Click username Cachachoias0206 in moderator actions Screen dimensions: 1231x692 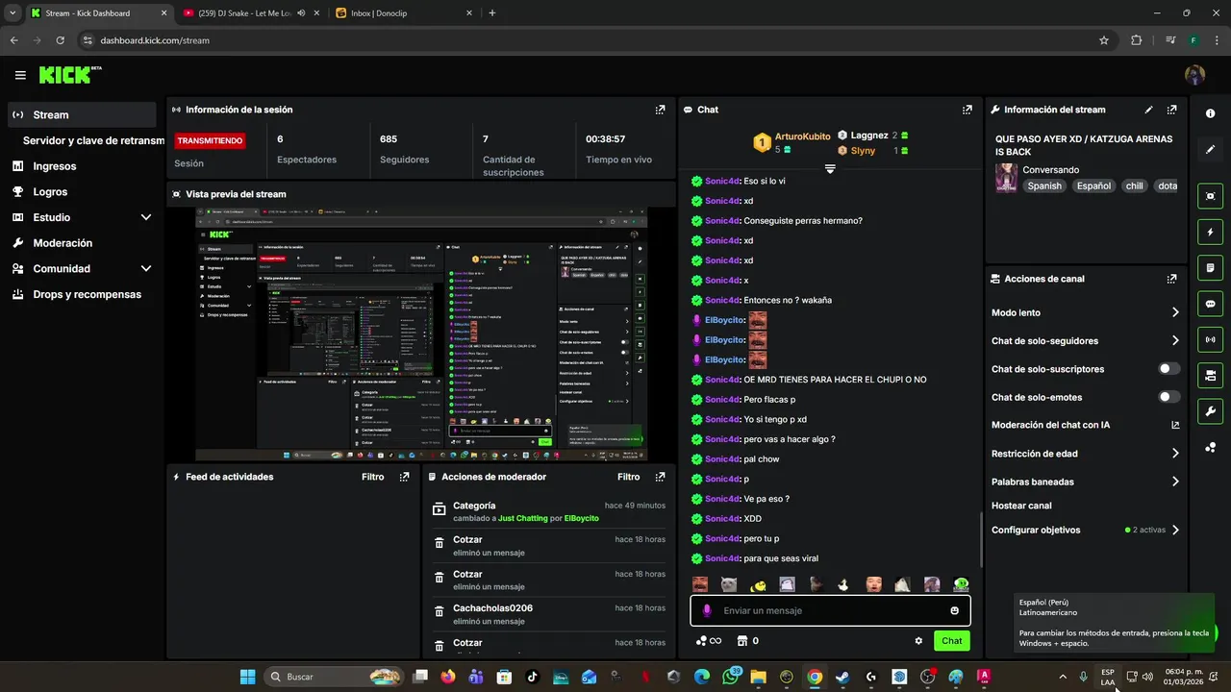492,608
